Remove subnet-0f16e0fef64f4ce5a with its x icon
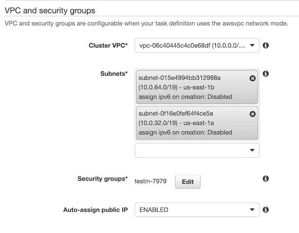The width and height of the screenshot is (299, 233). click(x=253, y=114)
